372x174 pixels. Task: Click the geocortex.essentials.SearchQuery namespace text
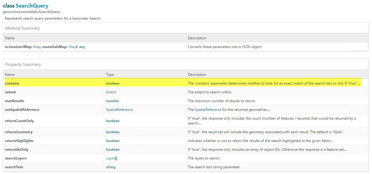(x=32, y=12)
